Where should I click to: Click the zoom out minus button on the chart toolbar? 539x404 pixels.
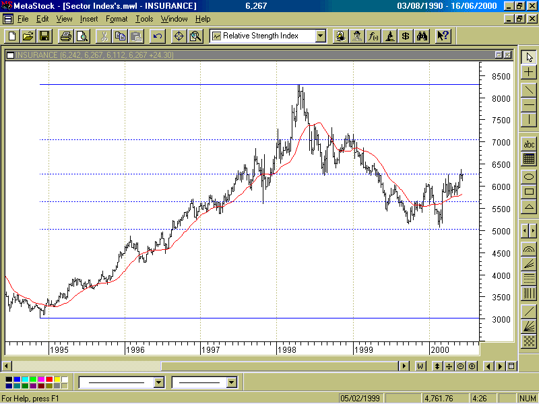click(460, 366)
